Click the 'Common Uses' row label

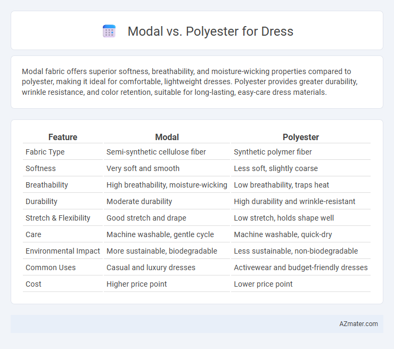tap(51, 267)
